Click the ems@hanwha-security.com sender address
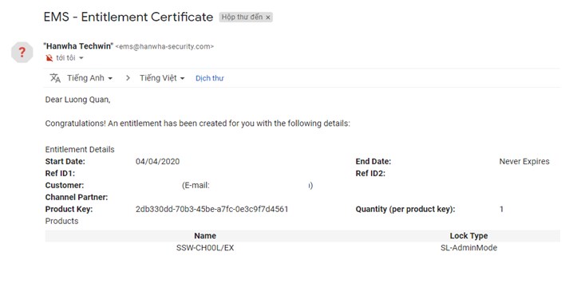This screenshot has height=299, width=581. point(164,46)
